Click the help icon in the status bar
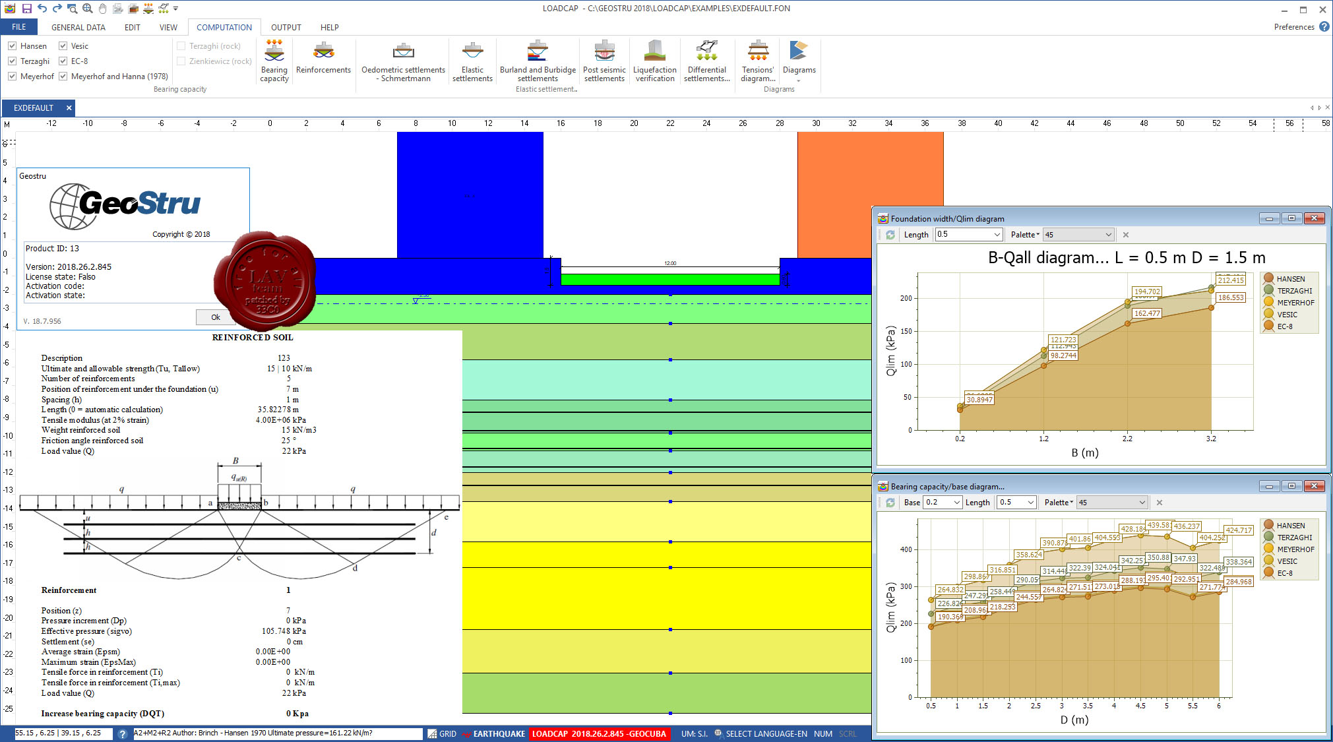1333x742 pixels. pyautogui.click(x=122, y=733)
